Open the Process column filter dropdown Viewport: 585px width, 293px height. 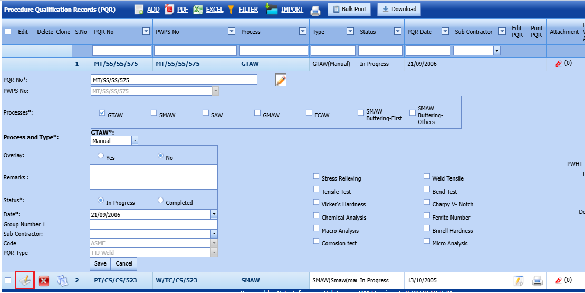303,31
